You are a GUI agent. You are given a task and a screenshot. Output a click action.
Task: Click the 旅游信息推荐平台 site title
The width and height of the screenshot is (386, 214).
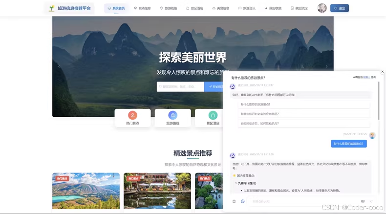[x=74, y=8]
